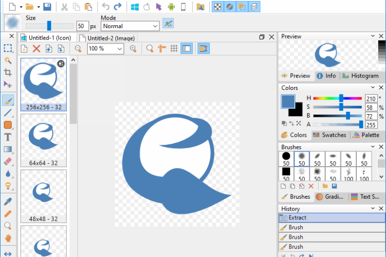The height and width of the screenshot is (257, 386).
Task: Toggle the pixel grid display
Action: (x=174, y=48)
